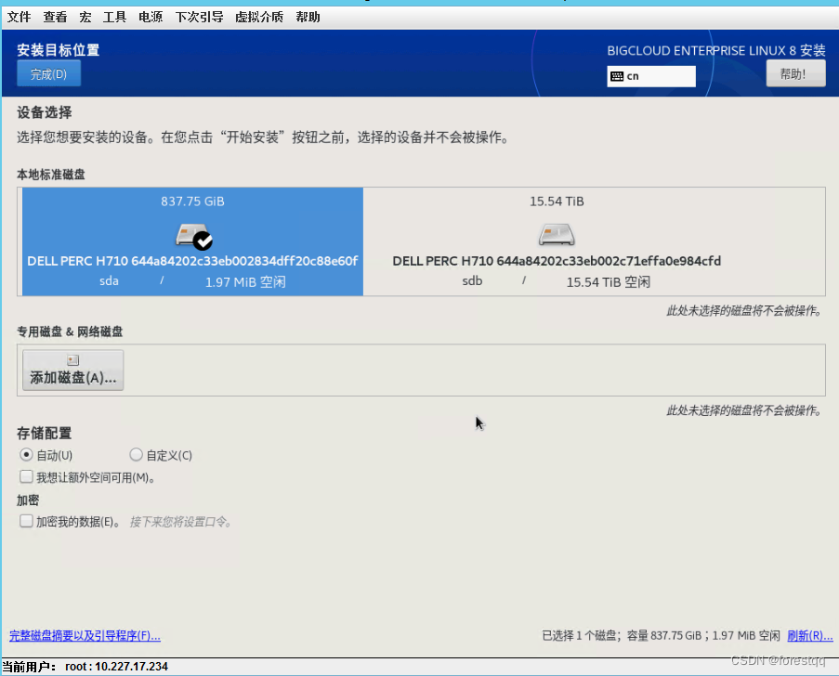Click the 设备选择 section heading

tap(44, 112)
